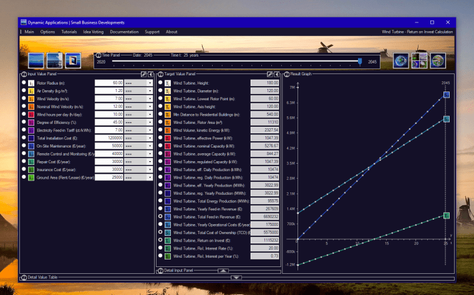The height and width of the screenshot is (295, 474).
Task: Click the Time Panel help icon
Action: 99,55
